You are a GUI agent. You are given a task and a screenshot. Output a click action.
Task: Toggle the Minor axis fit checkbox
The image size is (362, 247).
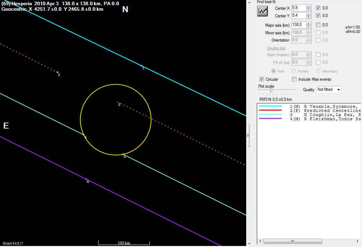(x=318, y=33)
